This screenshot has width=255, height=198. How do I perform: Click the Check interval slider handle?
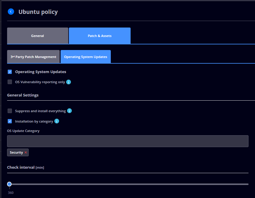click(x=9, y=184)
